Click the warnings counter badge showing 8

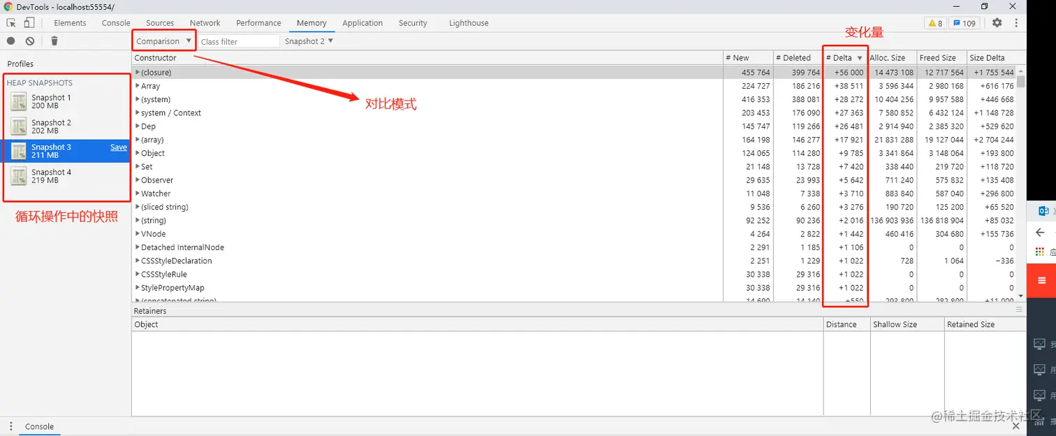tap(934, 22)
